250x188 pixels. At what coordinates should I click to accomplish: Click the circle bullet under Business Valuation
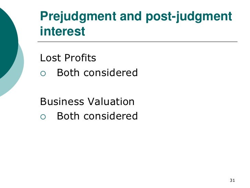point(43,117)
